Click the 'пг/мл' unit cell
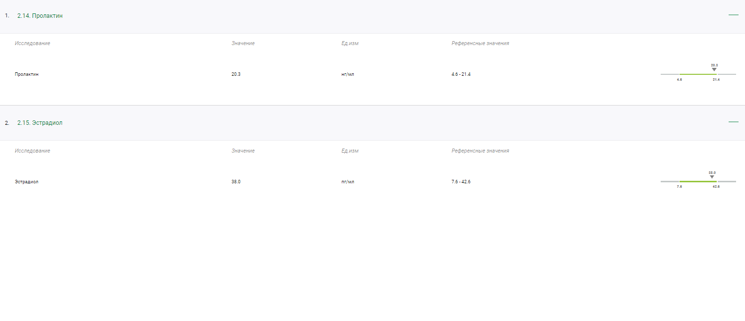The image size is (745, 321). coord(348,182)
